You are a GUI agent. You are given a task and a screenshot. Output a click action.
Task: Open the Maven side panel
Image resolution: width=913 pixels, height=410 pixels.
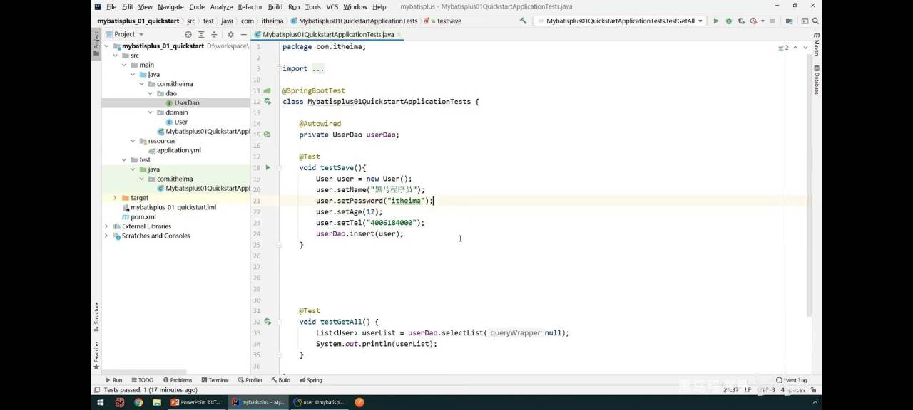click(x=817, y=44)
